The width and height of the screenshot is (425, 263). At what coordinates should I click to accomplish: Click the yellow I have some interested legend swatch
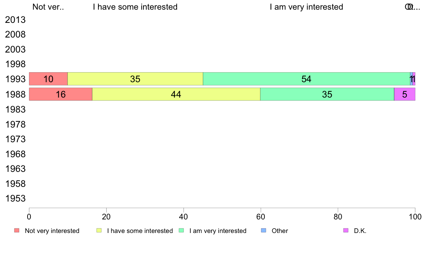[99, 230]
